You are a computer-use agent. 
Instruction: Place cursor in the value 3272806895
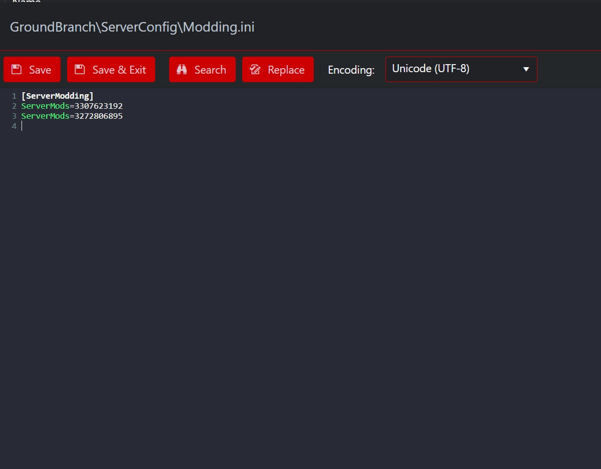pos(99,116)
